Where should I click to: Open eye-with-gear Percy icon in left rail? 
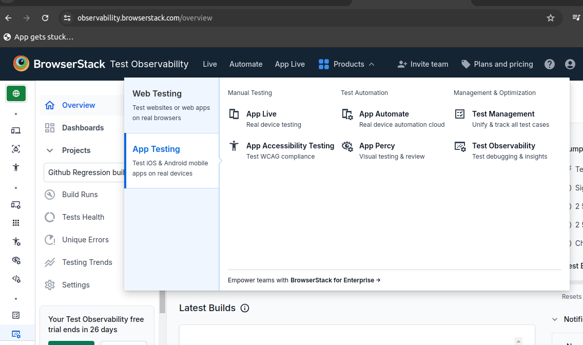16,260
